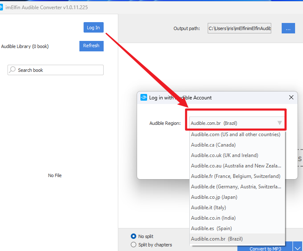This screenshot has height=251, width=303.
Task: Focus the Search book field
Action: pos(56,70)
